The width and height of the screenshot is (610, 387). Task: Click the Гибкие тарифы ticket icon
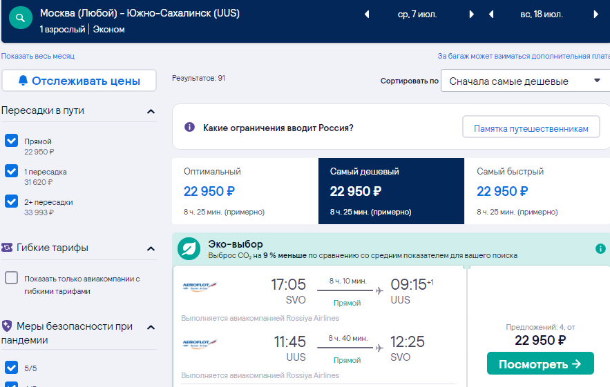(x=7, y=247)
